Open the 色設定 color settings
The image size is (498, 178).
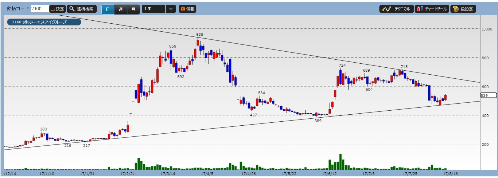tap(463, 9)
